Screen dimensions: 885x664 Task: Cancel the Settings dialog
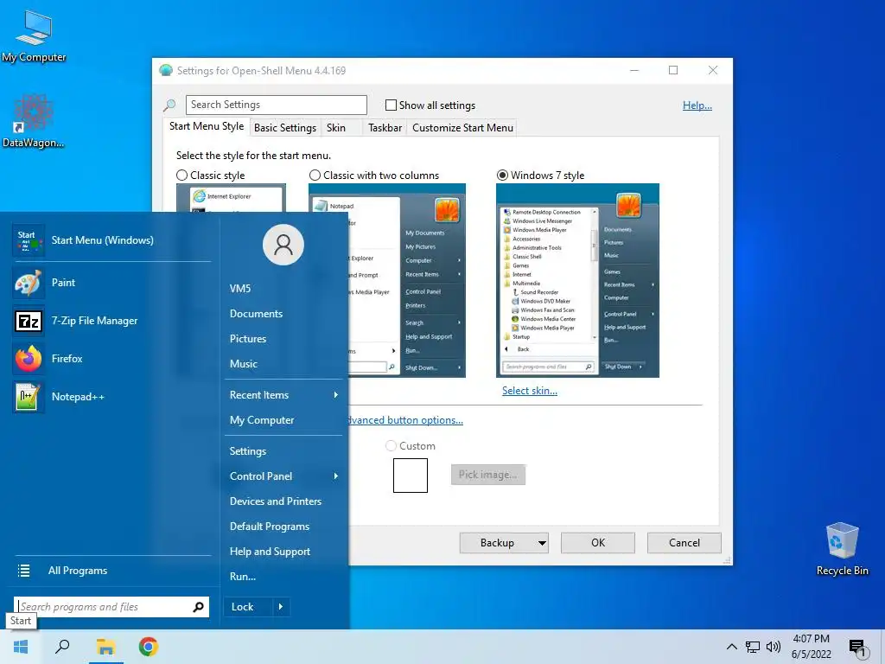pos(684,543)
